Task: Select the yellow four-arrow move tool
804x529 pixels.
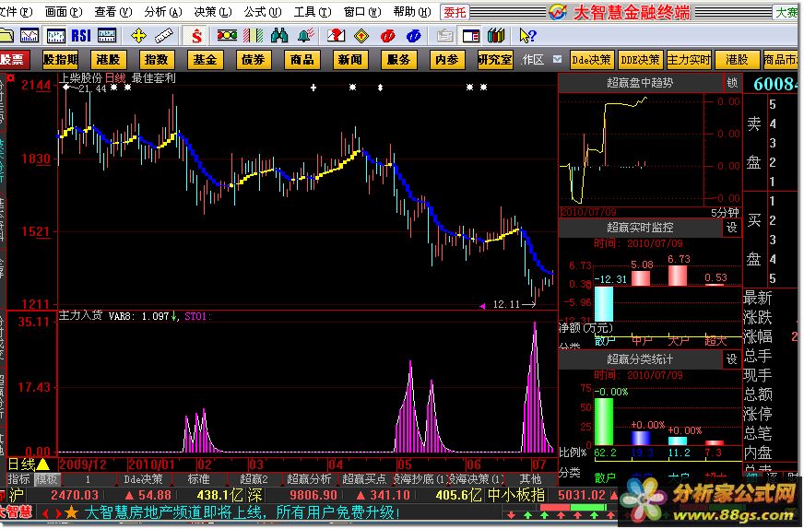Action: pyautogui.click(x=138, y=35)
